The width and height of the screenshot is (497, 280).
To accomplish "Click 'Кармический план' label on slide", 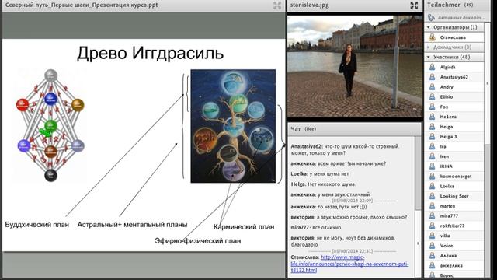I will coord(244,226).
